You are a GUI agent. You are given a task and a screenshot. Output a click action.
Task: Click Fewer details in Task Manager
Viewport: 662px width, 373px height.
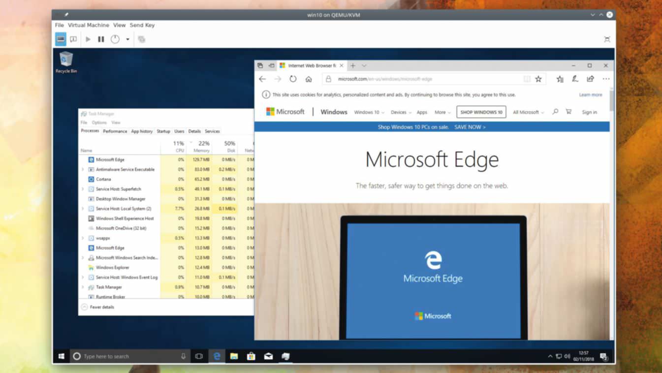click(97, 307)
